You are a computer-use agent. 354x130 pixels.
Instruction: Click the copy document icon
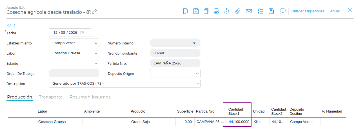pos(206,11)
